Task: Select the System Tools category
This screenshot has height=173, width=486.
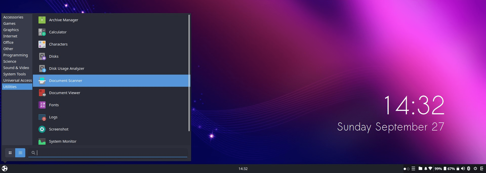Action: (x=14, y=74)
